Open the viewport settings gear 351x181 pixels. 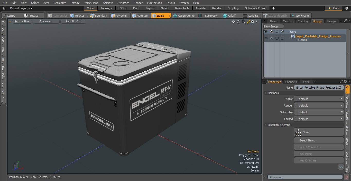pos(253,22)
